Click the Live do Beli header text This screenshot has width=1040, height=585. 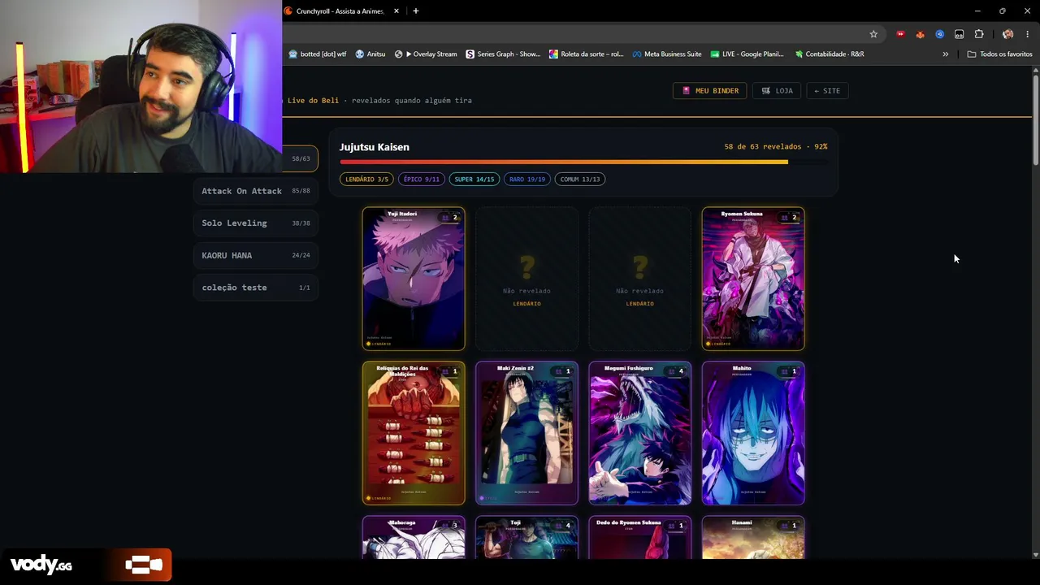[313, 101]
